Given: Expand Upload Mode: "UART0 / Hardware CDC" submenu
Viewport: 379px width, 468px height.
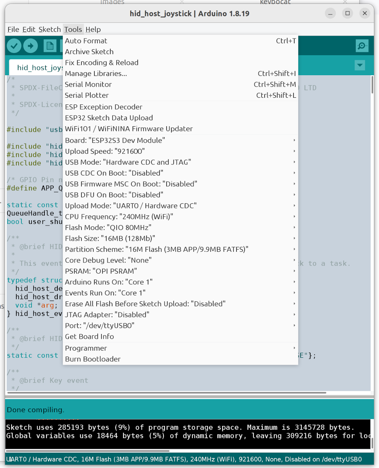Looking at the screenshot, I should pos(181,206).
